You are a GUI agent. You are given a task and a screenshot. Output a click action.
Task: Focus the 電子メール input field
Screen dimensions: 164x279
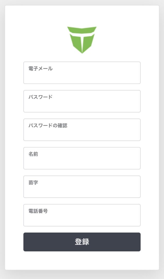click(x=82, y=76)
